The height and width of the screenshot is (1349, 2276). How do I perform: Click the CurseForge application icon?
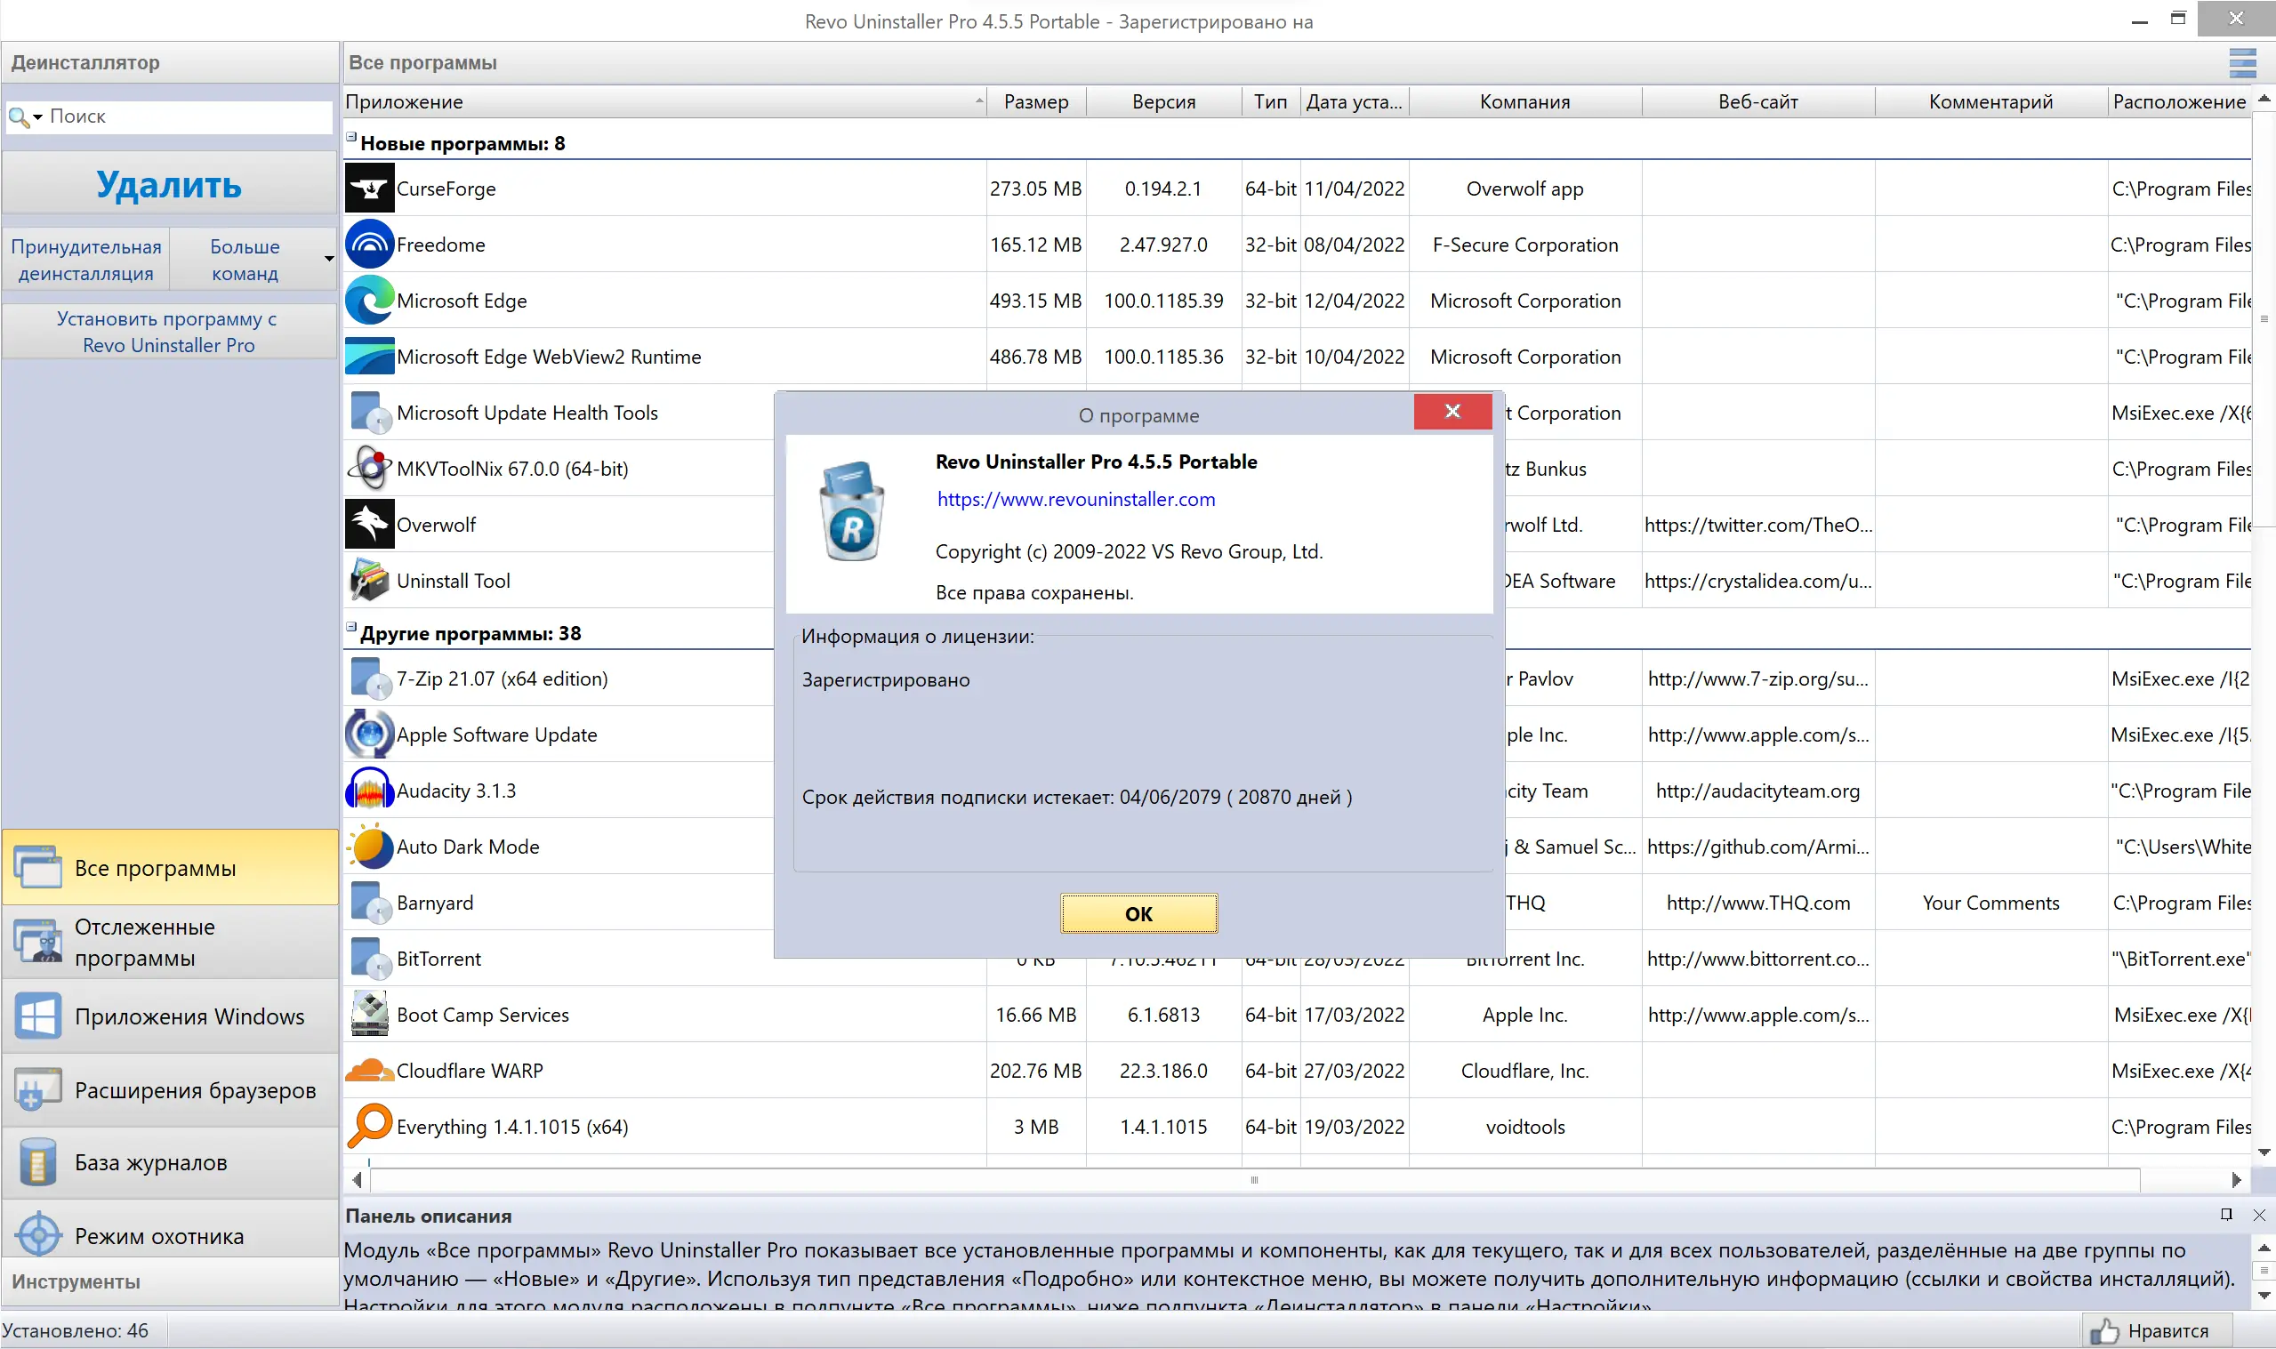coord(369,189)
